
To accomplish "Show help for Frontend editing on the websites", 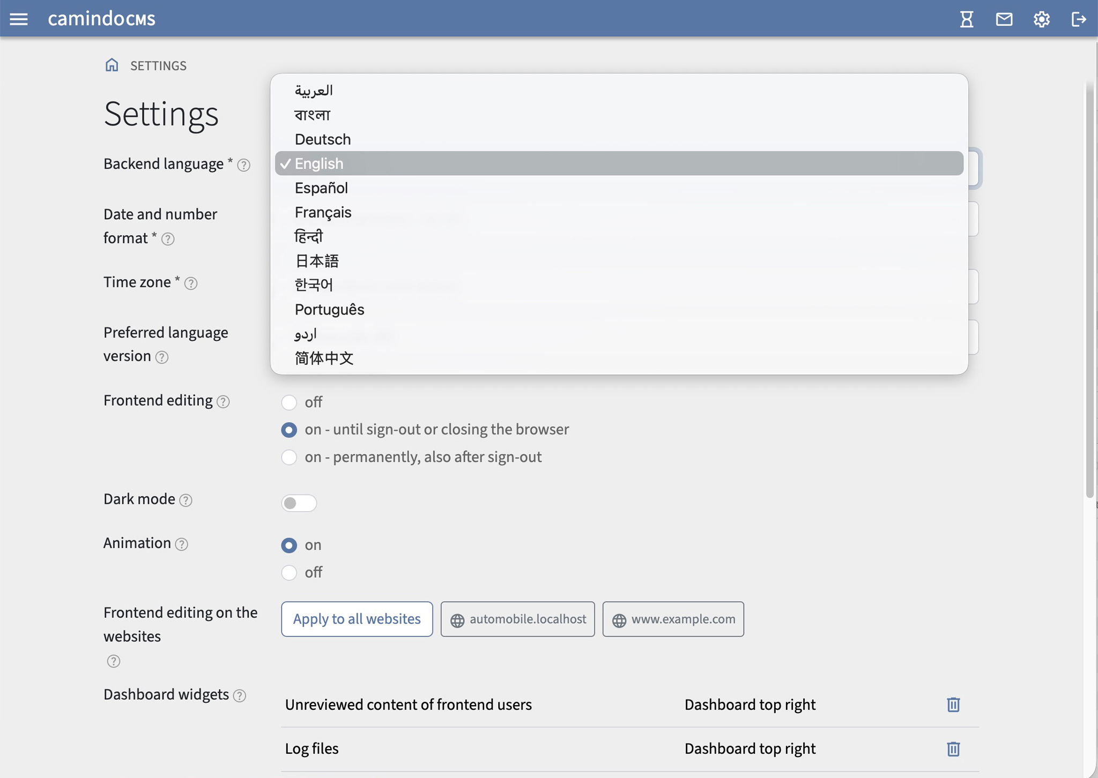I will (x=113, y=661).
